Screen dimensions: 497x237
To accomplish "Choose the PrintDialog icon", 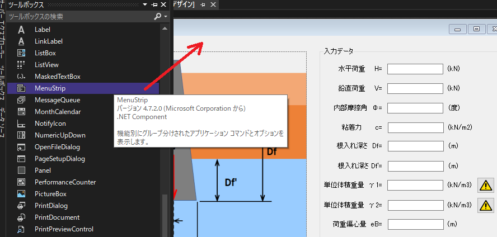I will click(21, 206).
